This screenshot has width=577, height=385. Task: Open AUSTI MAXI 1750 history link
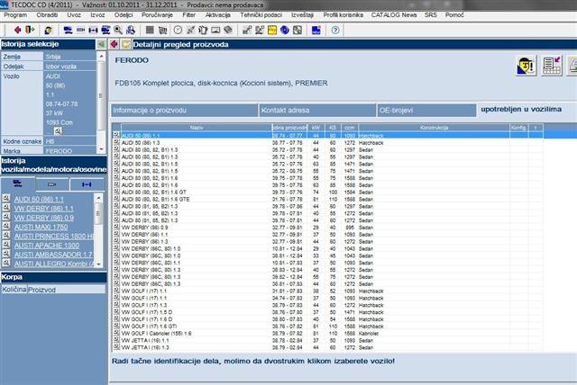(41, 227)
